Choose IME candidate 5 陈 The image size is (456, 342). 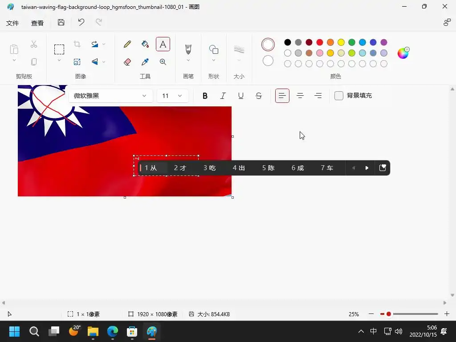pos(268,168)
